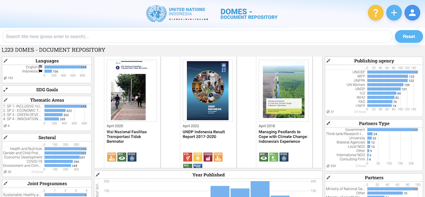Open Visi Nasional Fasilitas Transportasi Tidak Bermotor title
The image size is (425, 197).
point(126,136)
